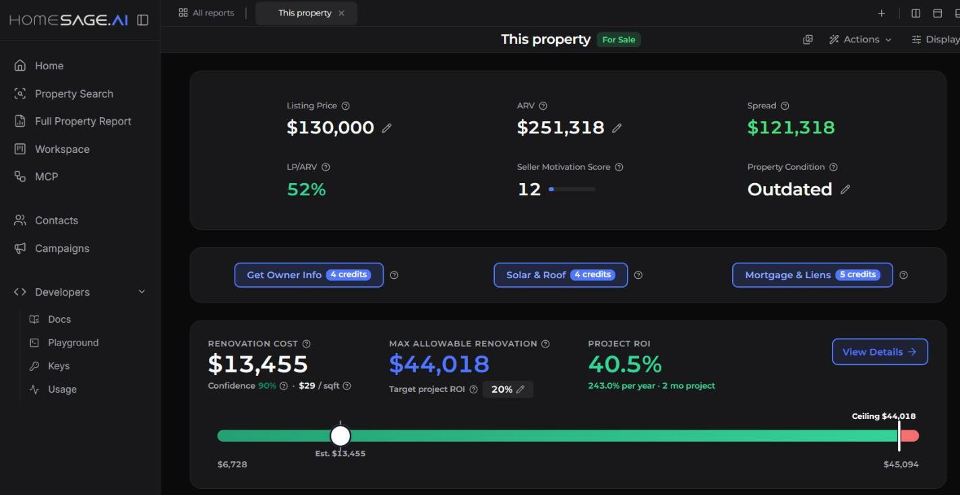Click the renovation cost slider handle
Viewport: 960px width, 495px height.
pyautogui.click(x=340, y=436)
